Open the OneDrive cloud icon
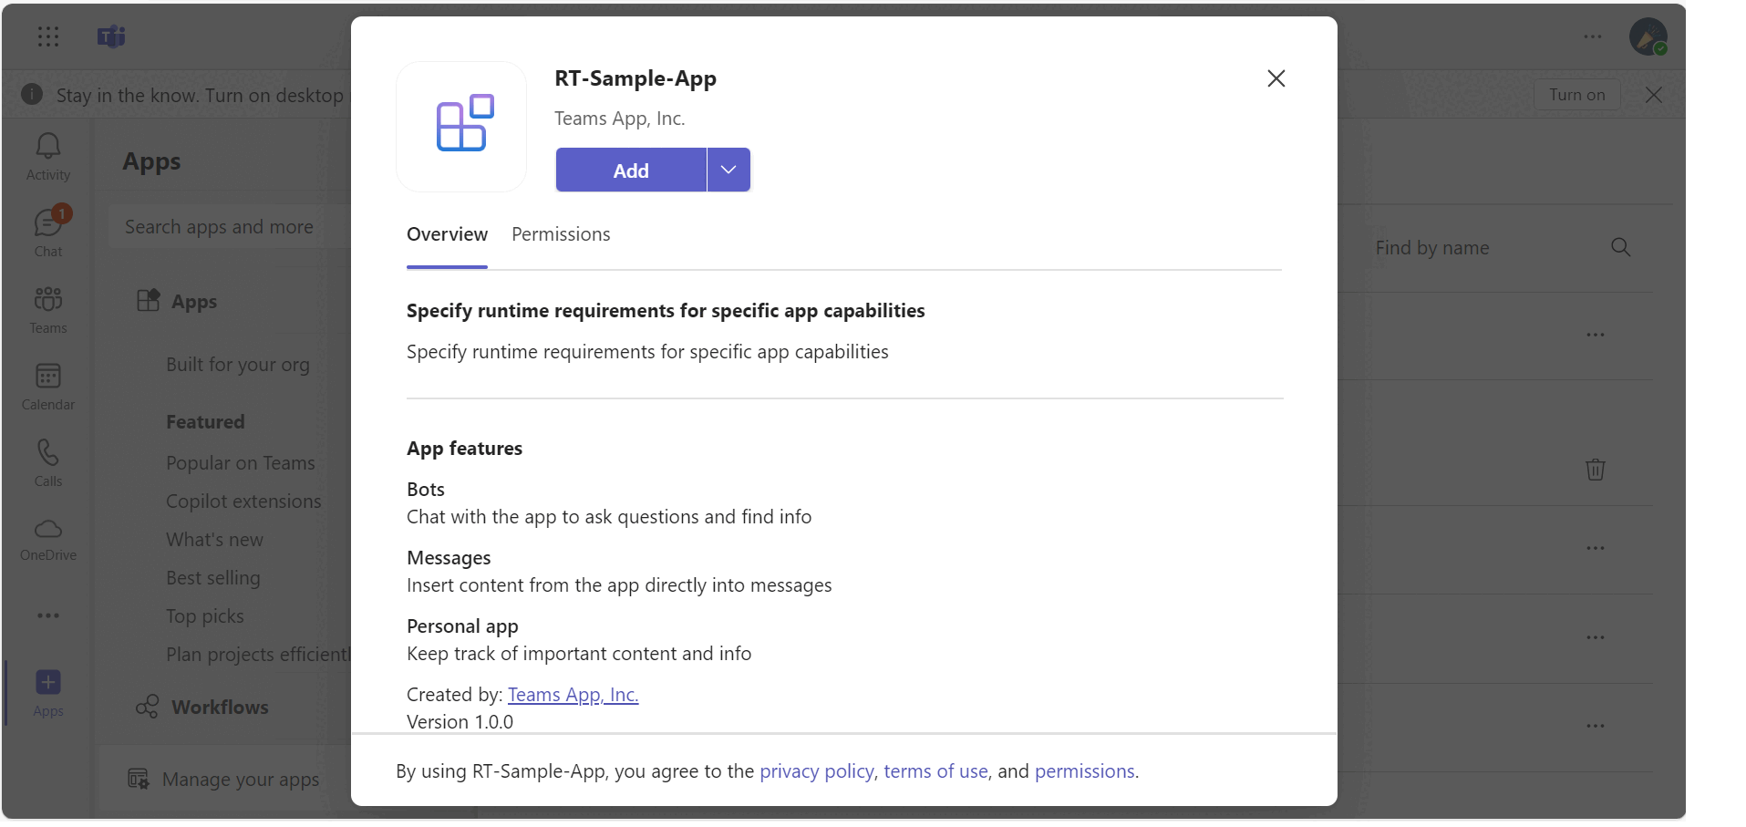Viewport: 1746px width, 827px height. [48, 540]
